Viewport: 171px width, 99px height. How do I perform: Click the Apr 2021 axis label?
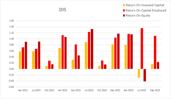[23, 90]
